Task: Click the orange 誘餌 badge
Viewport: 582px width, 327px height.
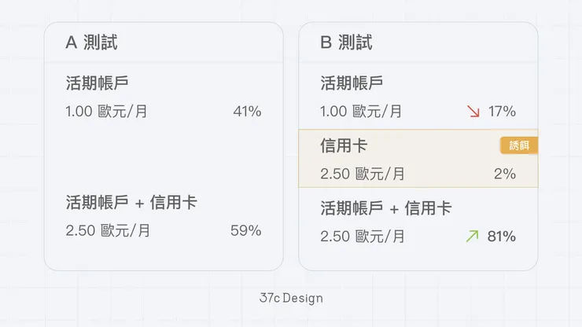Action: (518, 145)
